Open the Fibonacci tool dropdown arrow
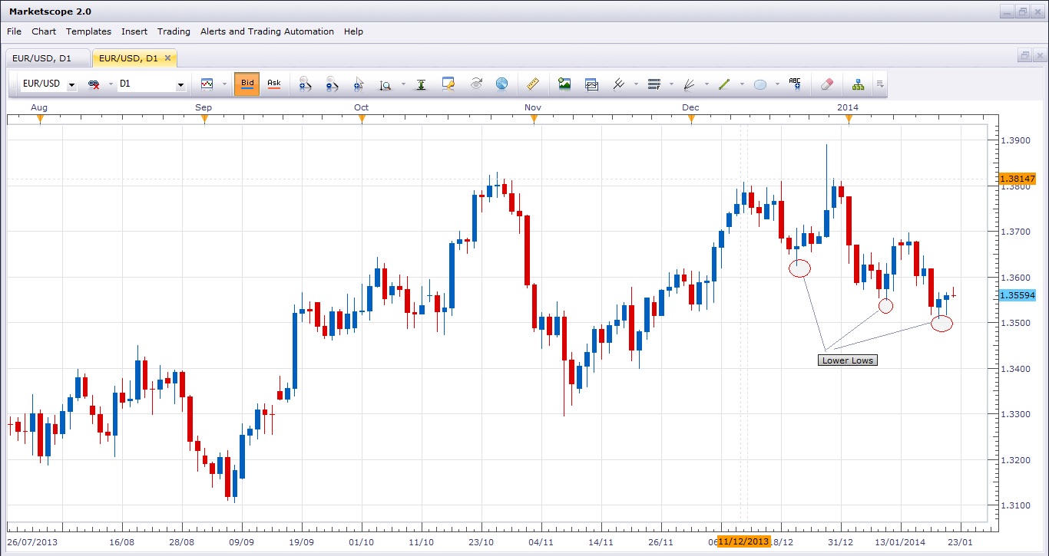 [671, 84]
